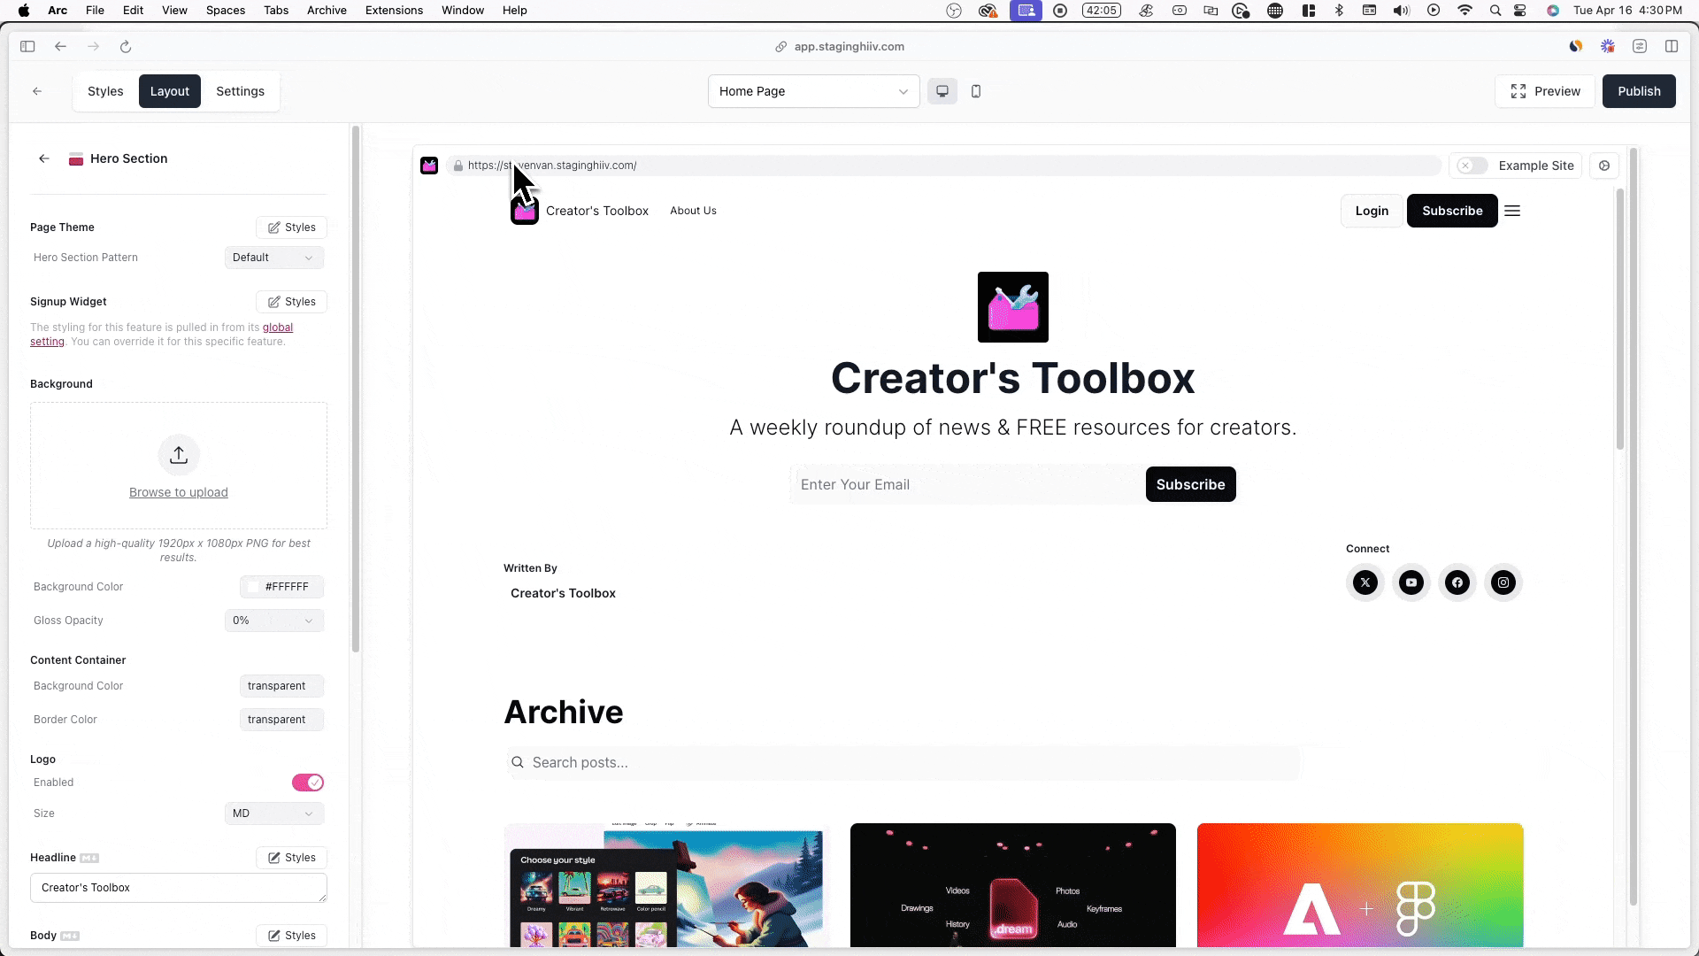Switch to the Layout tab
The image size is (1699, 956).
(169, 91)
